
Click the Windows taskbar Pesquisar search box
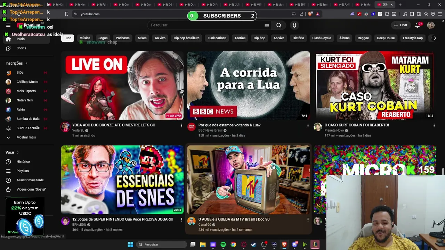point(161,244)
